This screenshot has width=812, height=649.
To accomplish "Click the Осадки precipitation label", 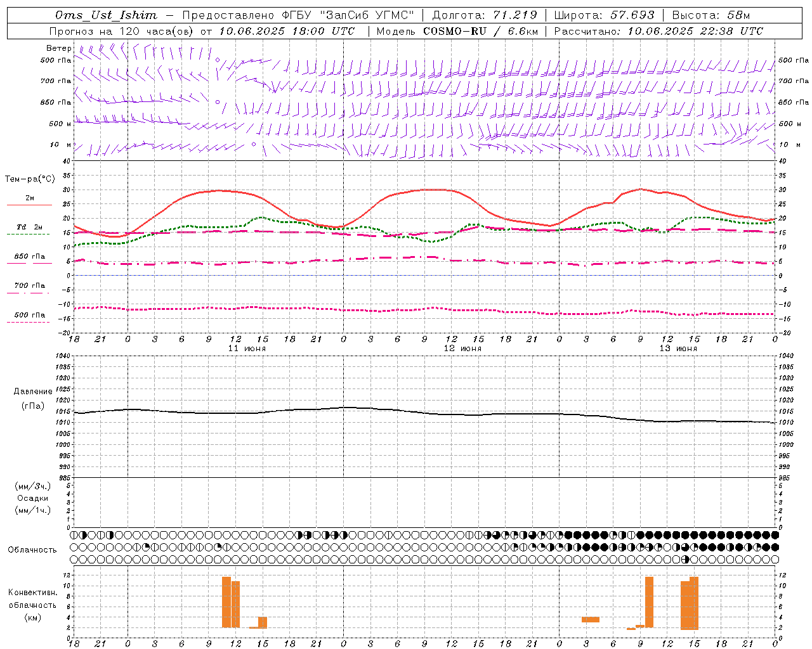I will tap(33, 499).
